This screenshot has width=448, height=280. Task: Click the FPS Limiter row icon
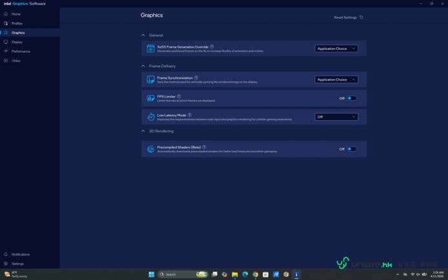(150, 98)
